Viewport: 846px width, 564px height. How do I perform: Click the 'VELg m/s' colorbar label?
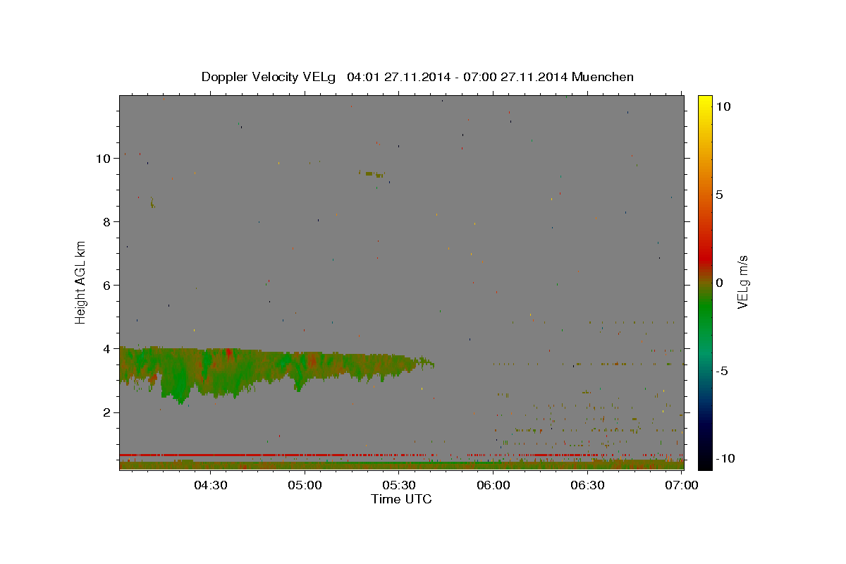tap(742, 282)
